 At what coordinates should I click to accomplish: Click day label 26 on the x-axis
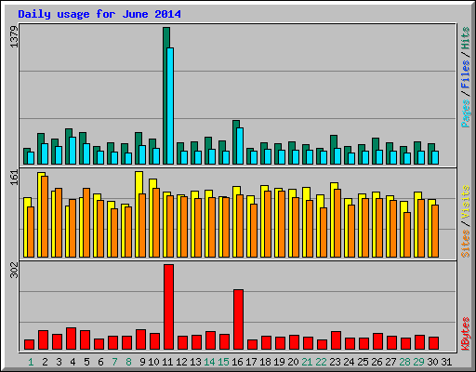coord(377,362)
